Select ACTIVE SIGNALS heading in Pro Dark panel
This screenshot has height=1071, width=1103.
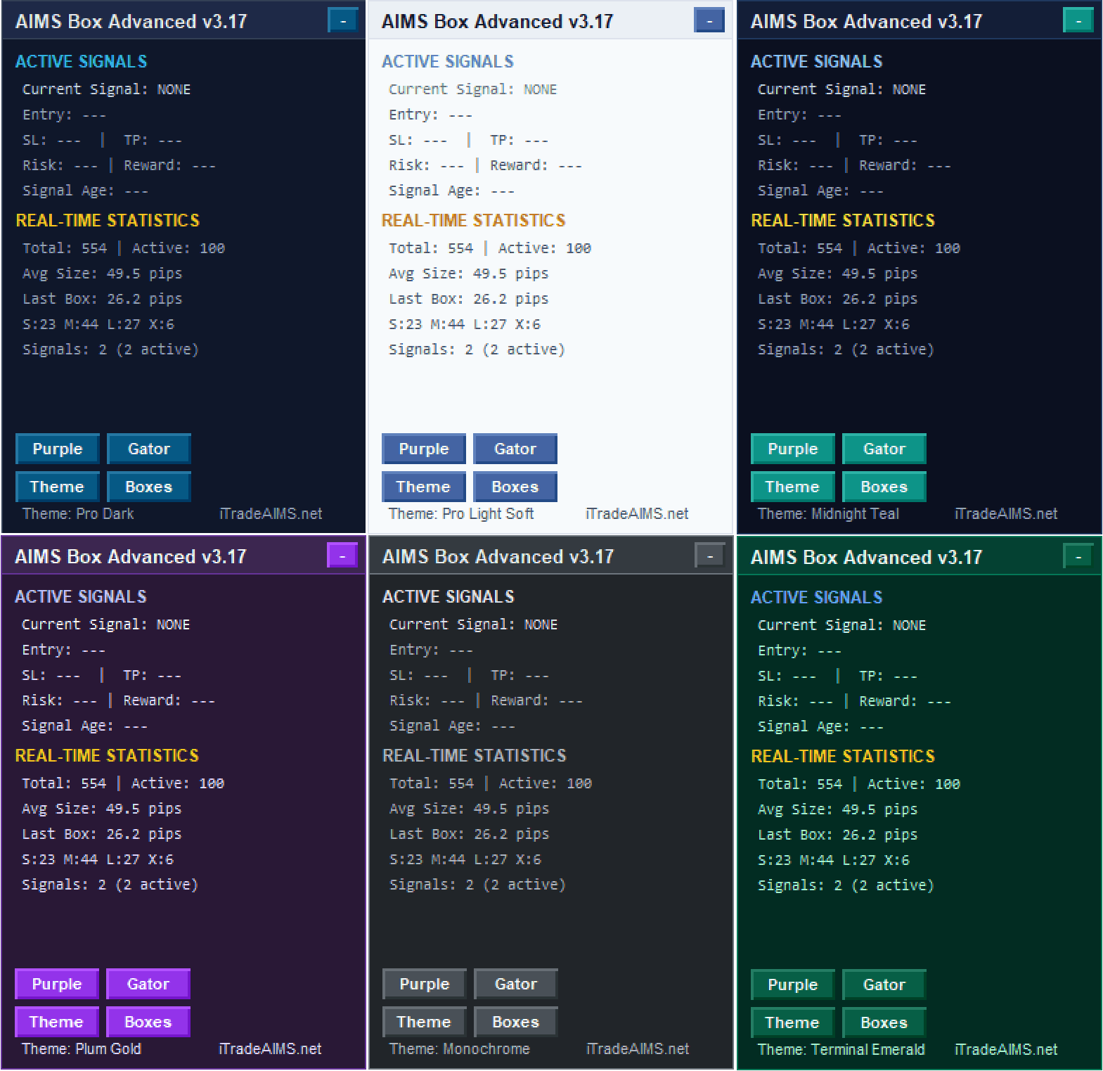pos(82,62)
